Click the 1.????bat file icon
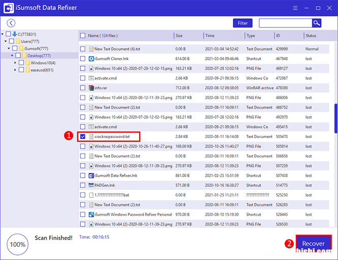The height and width of the screenshot is (260, 338). 91,195
